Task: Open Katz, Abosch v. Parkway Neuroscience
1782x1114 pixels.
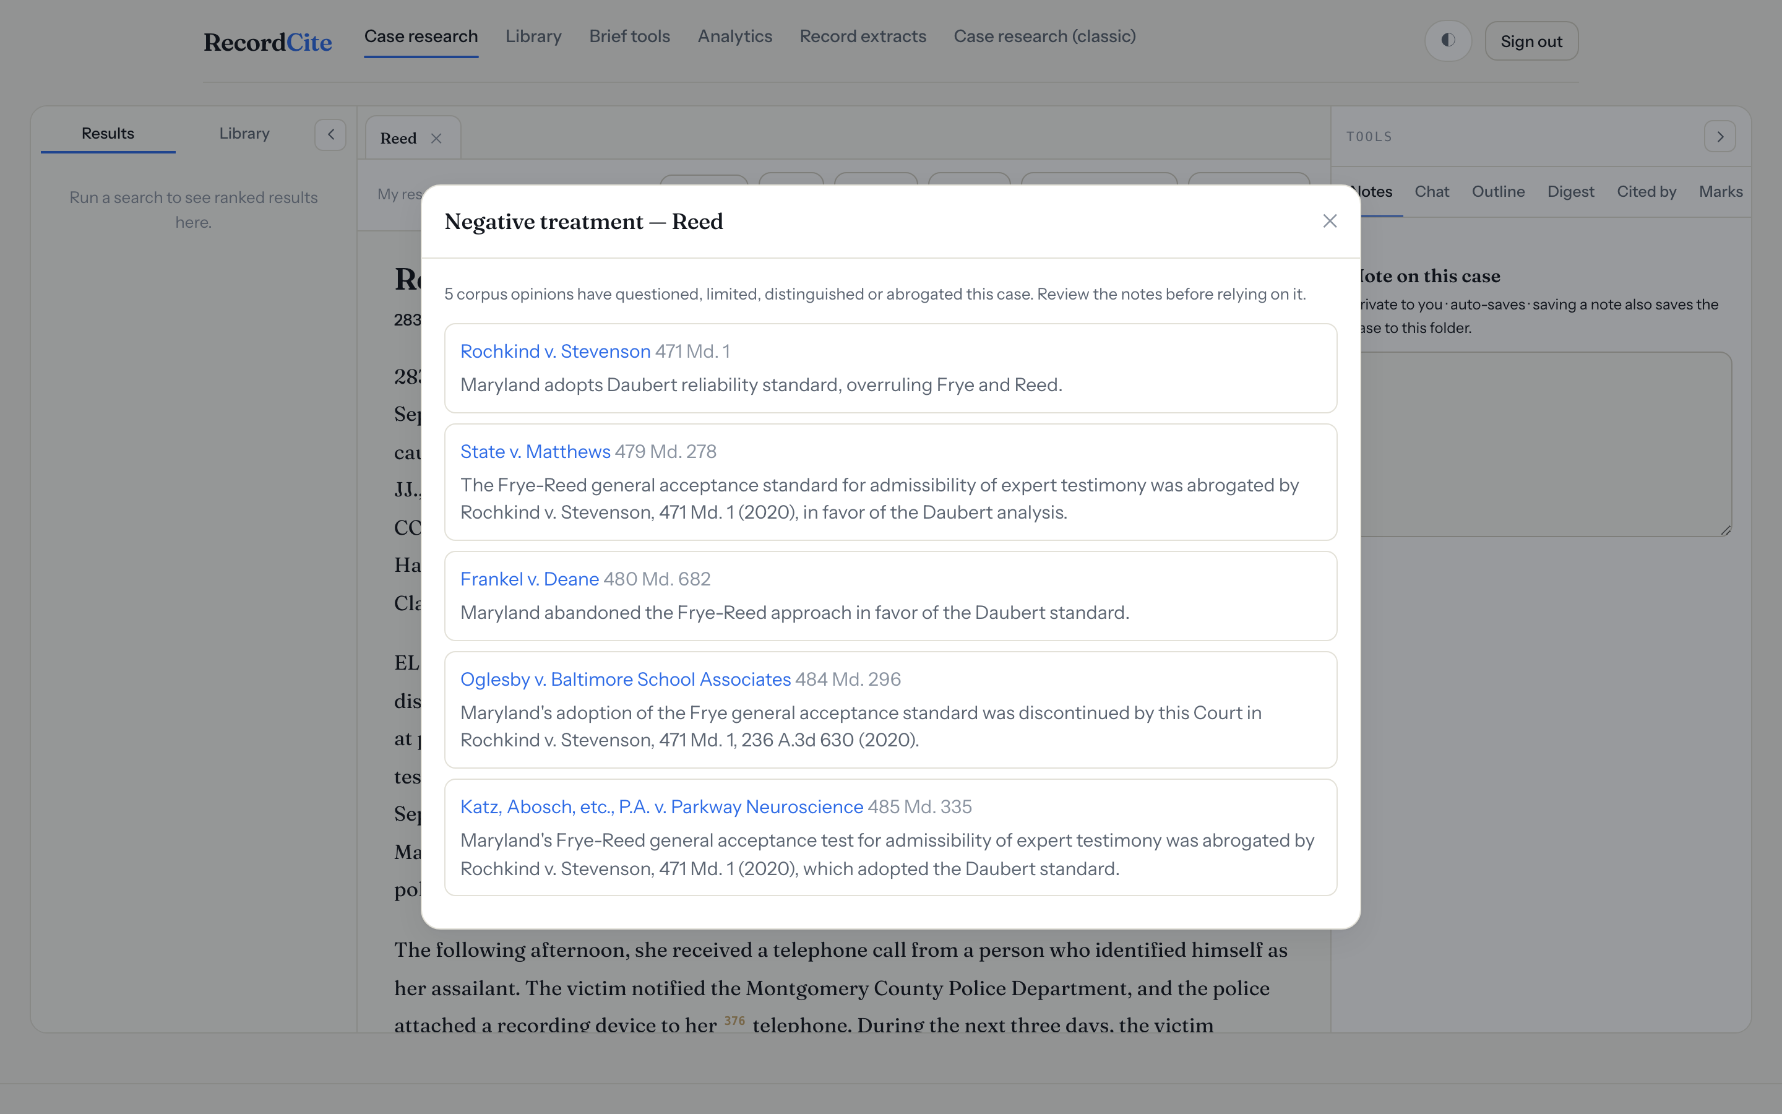Action: click(661, 807)
